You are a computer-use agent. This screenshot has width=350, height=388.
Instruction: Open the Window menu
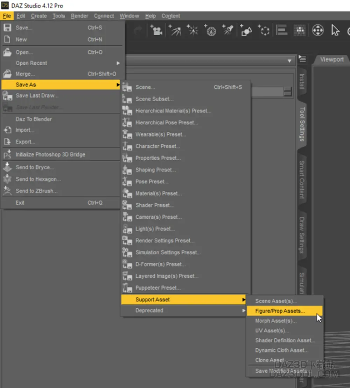click(x=129, y=16)
